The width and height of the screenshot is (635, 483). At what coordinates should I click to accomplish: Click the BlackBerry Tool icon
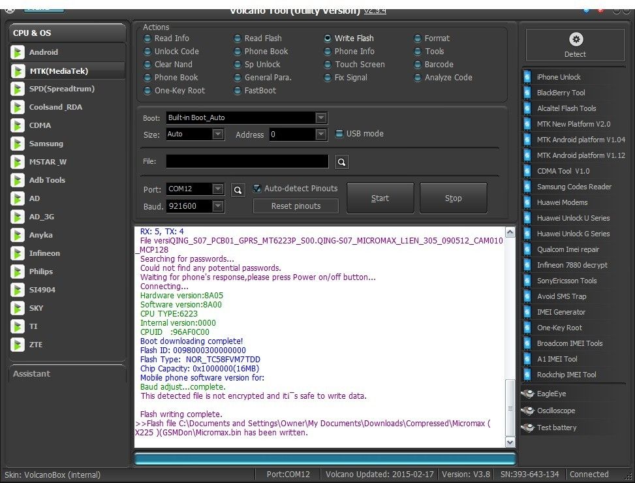click(x=527, y=93)
